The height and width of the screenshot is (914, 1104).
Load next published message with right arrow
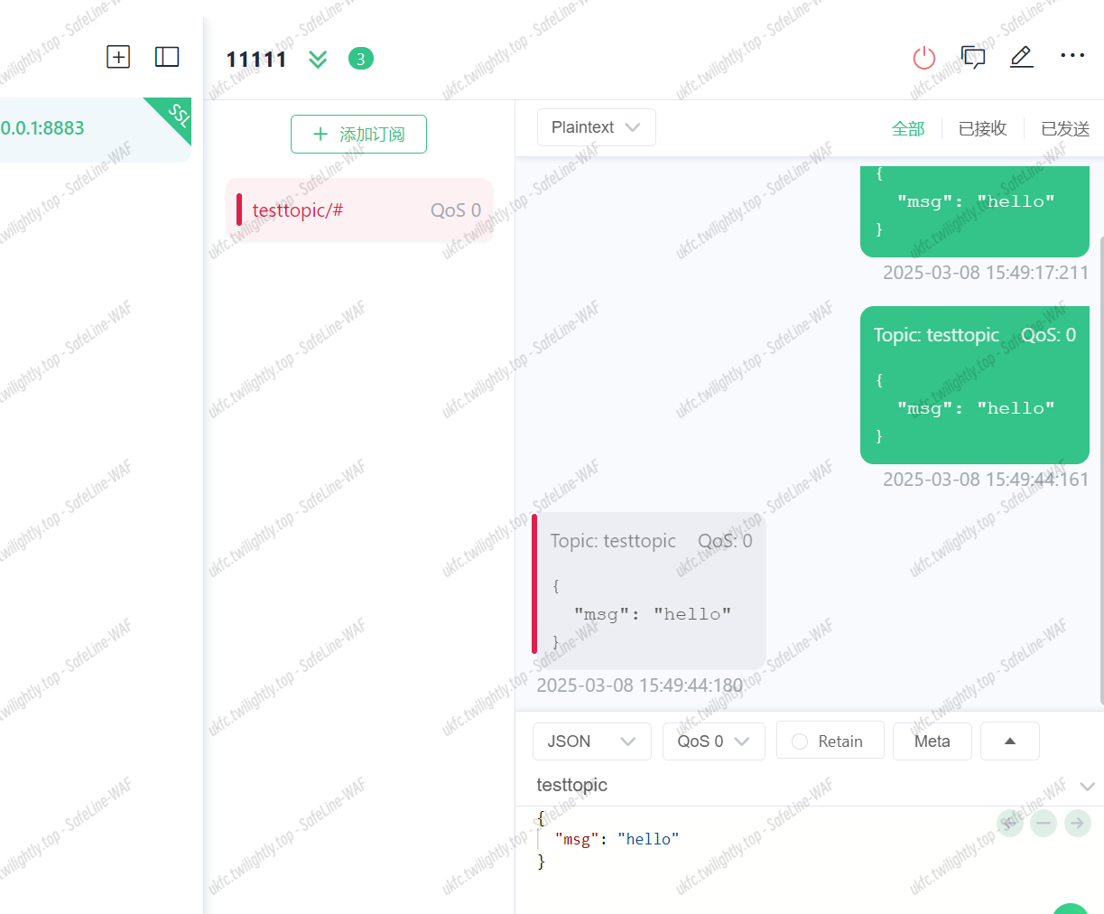pos(1077,823)
